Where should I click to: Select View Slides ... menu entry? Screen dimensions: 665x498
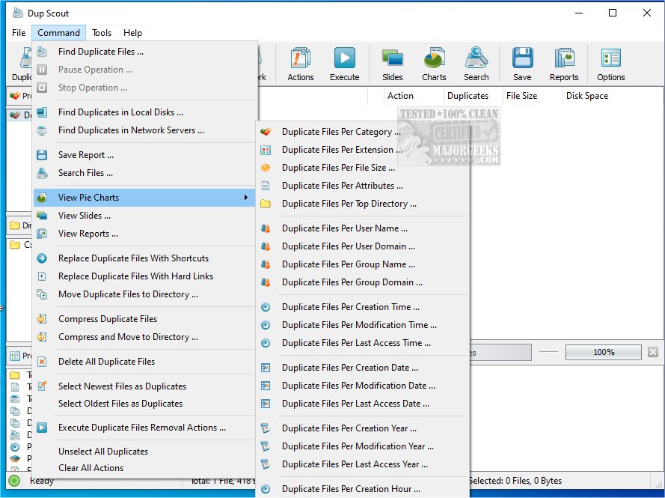(145, 216)
